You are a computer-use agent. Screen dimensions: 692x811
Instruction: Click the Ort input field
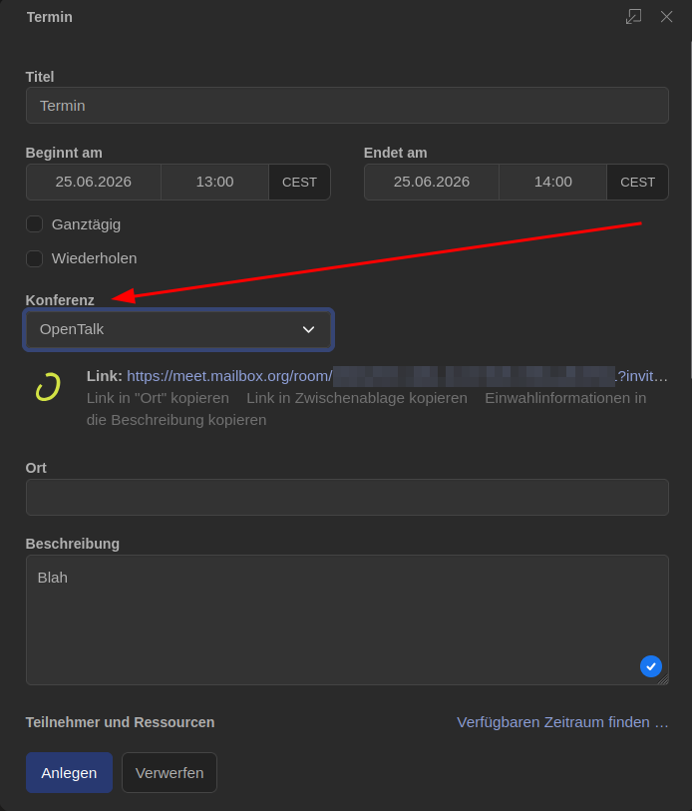(347, 497)
